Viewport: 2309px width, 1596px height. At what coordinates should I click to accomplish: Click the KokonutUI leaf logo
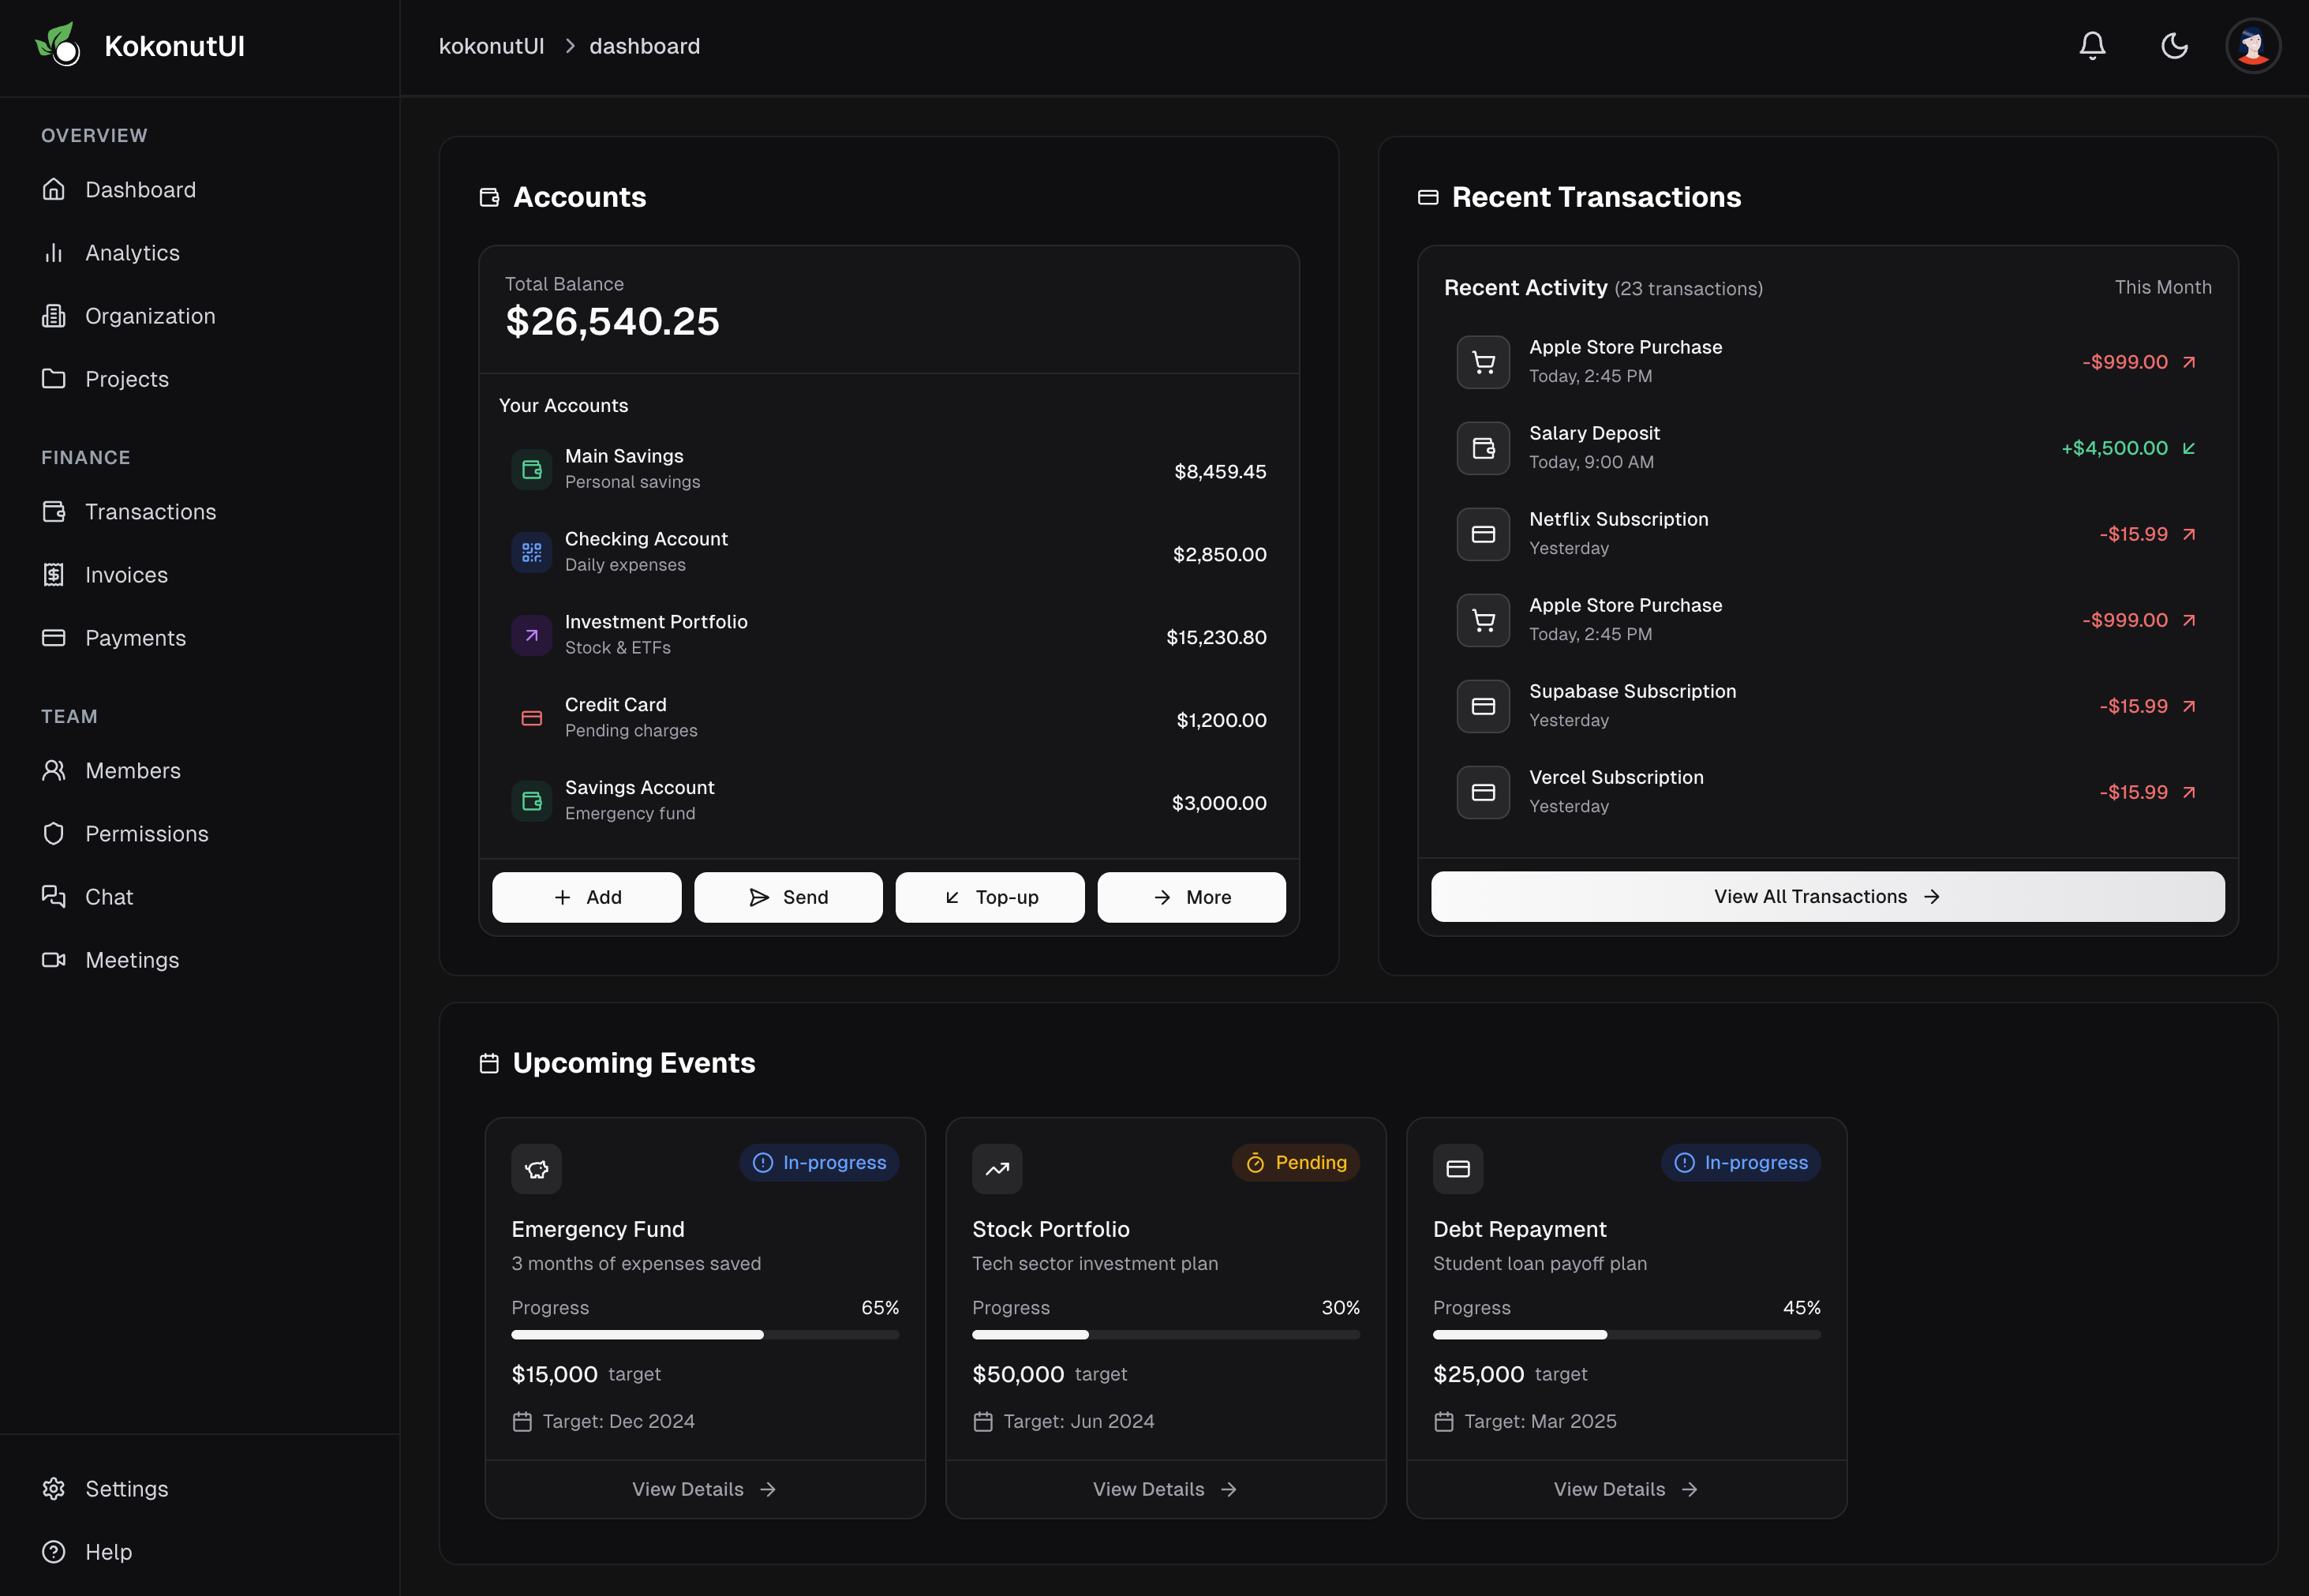coord(58,44)
